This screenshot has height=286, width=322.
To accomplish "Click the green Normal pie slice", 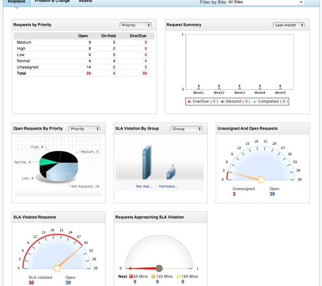I will pyautogui.click(x=48, y=162).
